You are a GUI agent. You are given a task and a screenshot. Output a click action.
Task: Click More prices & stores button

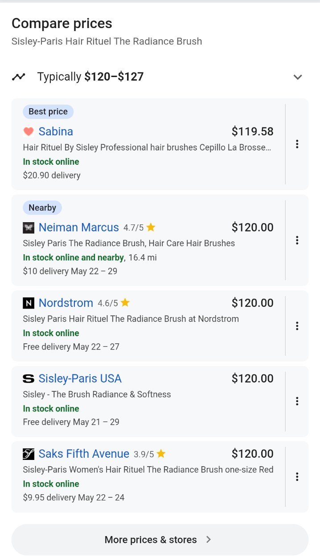[x=160, y=540]
